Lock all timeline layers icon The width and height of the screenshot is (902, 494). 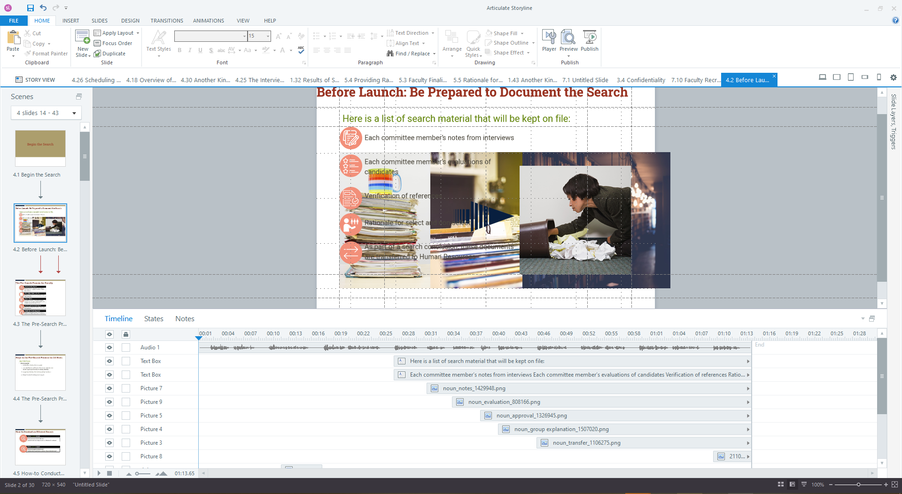[126, 334]
